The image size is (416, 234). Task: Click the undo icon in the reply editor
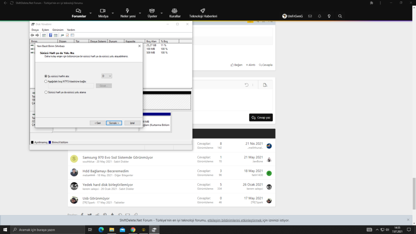pyautogui.click(x=246, y=85)
